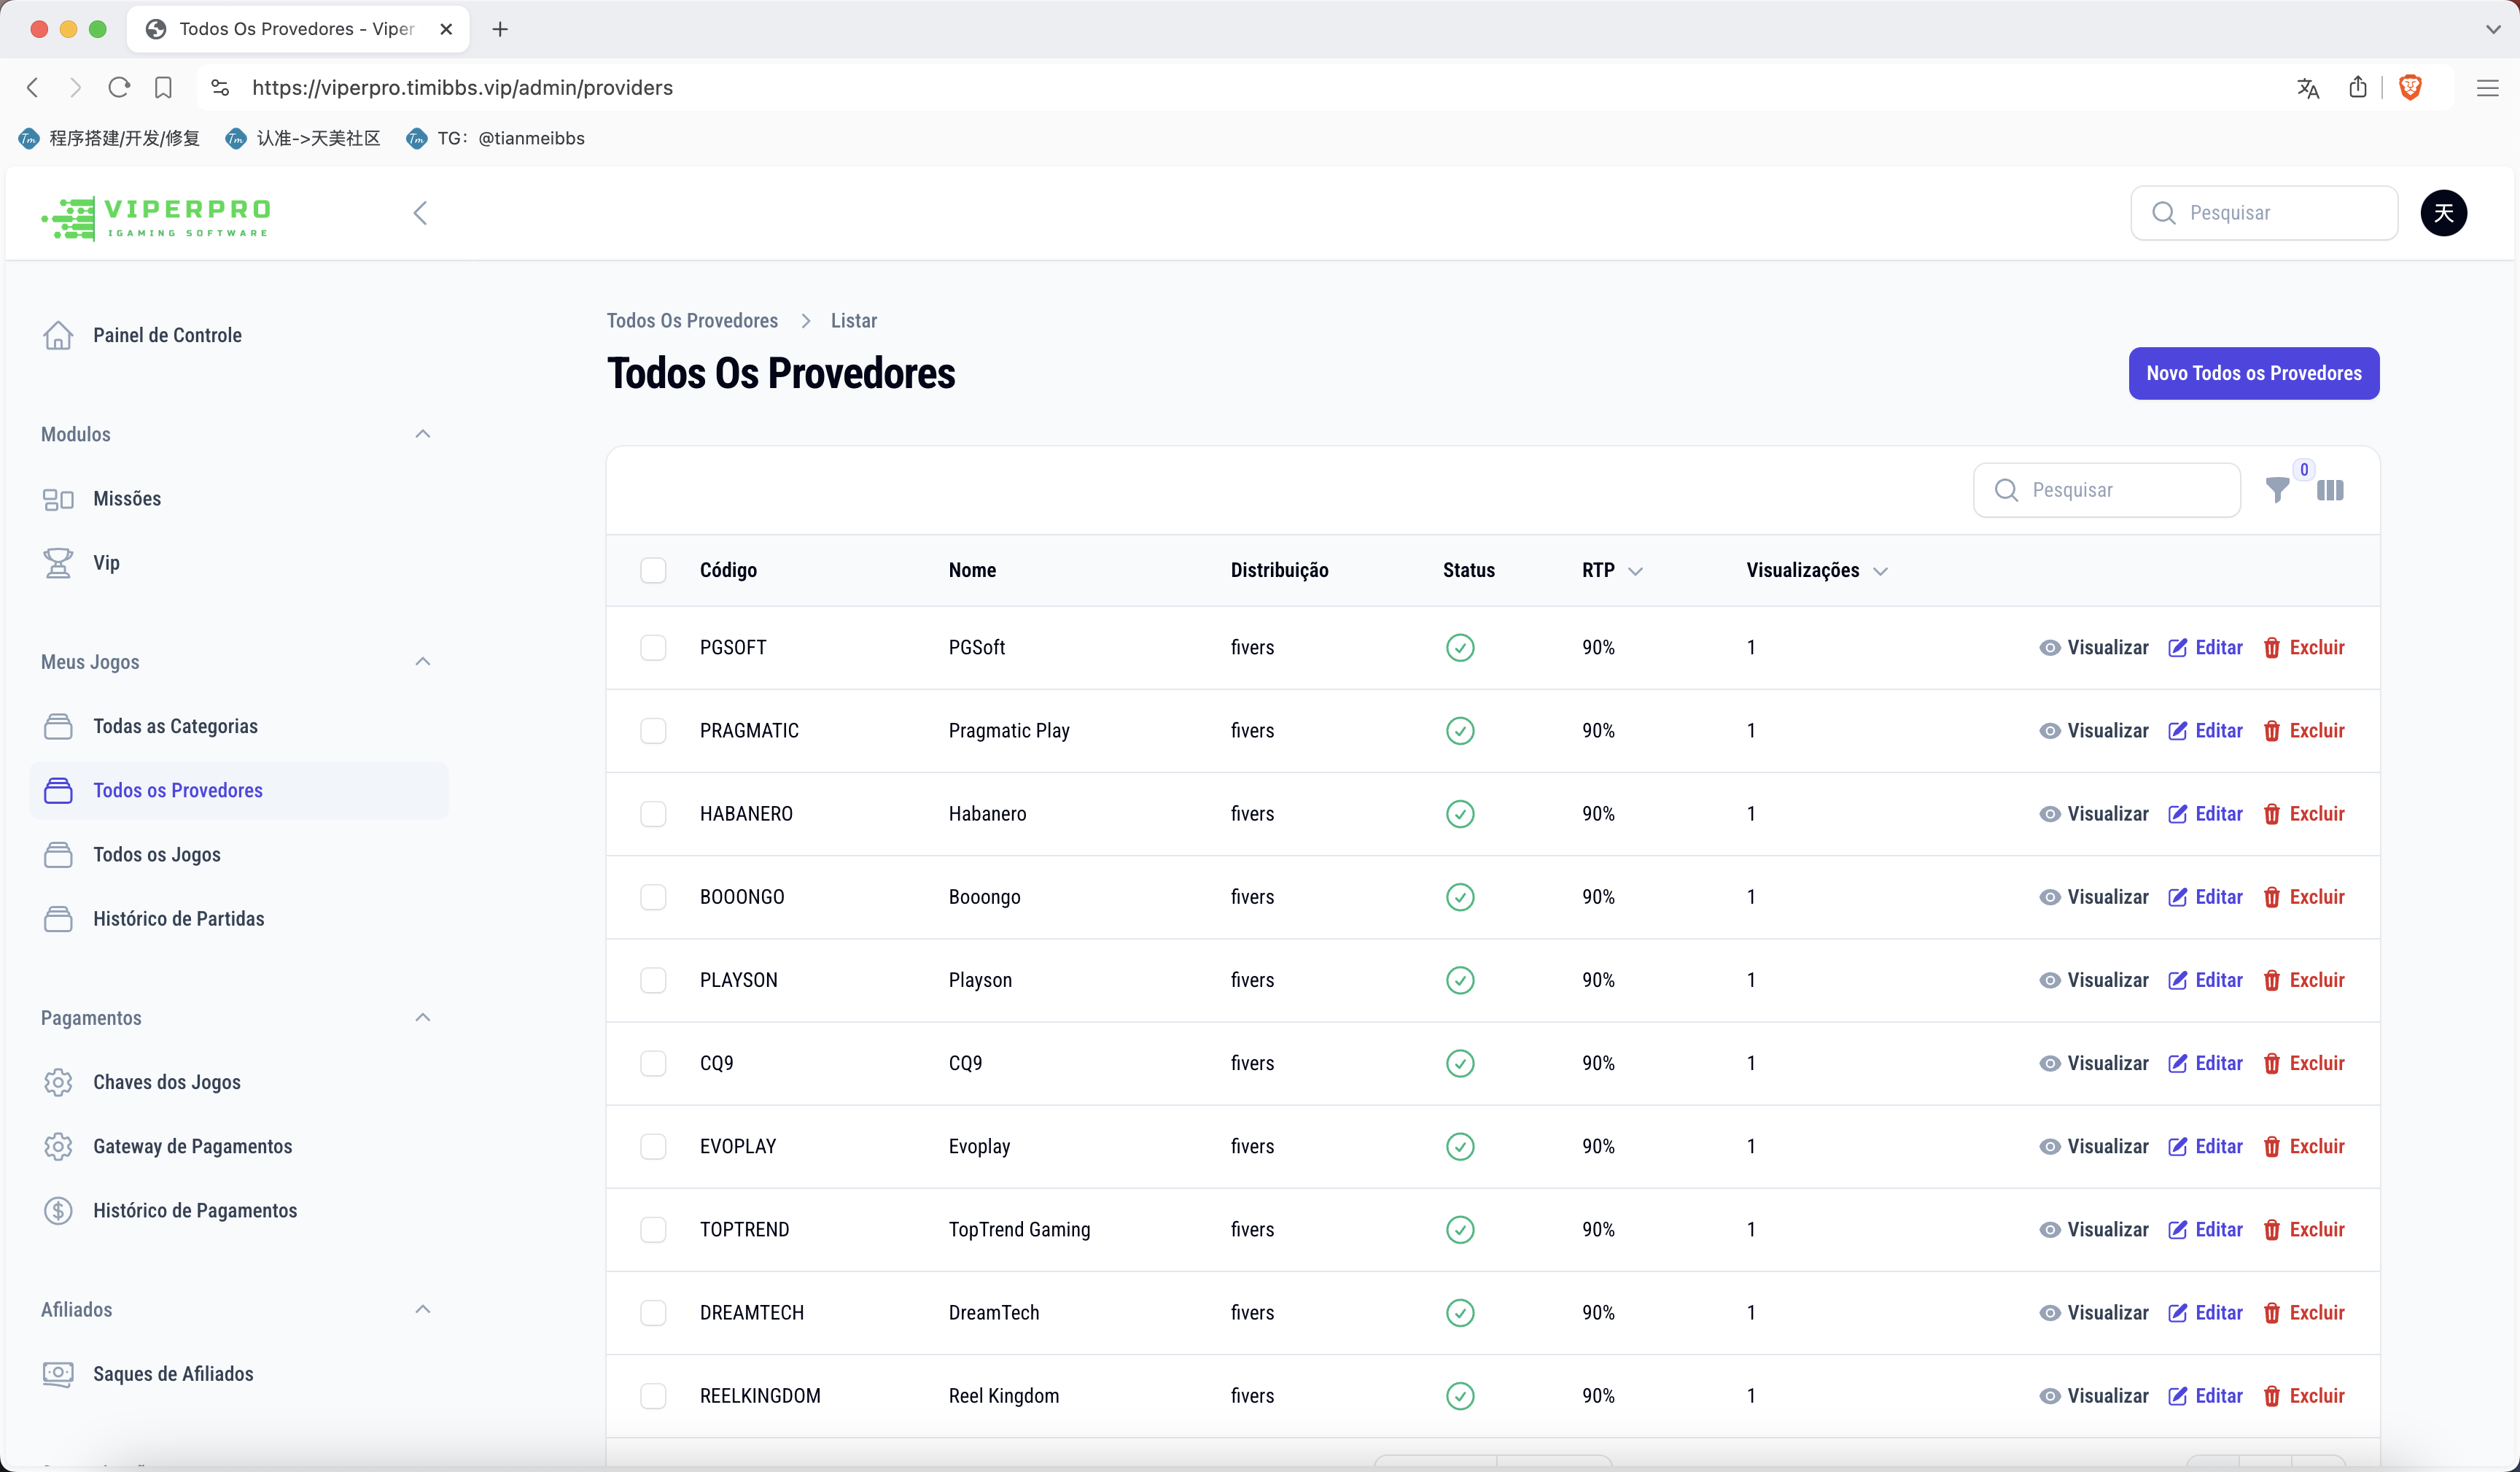This screenshot has height=1472, width=2520.
Task: Check the PLAYSON row checkbox
Action: tap(653, 980)
